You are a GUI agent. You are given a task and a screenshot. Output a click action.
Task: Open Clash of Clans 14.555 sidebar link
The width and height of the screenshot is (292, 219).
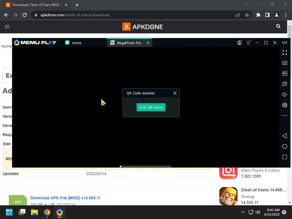pyautogui.click(x=263, y=190)
